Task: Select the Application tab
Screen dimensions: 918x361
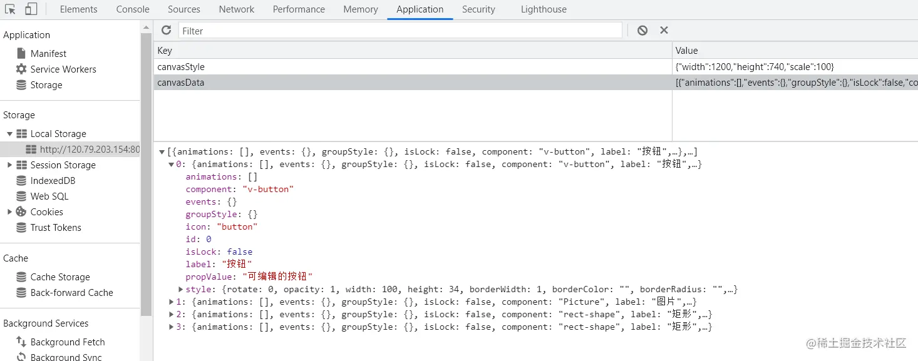Action: coord(420,9)
